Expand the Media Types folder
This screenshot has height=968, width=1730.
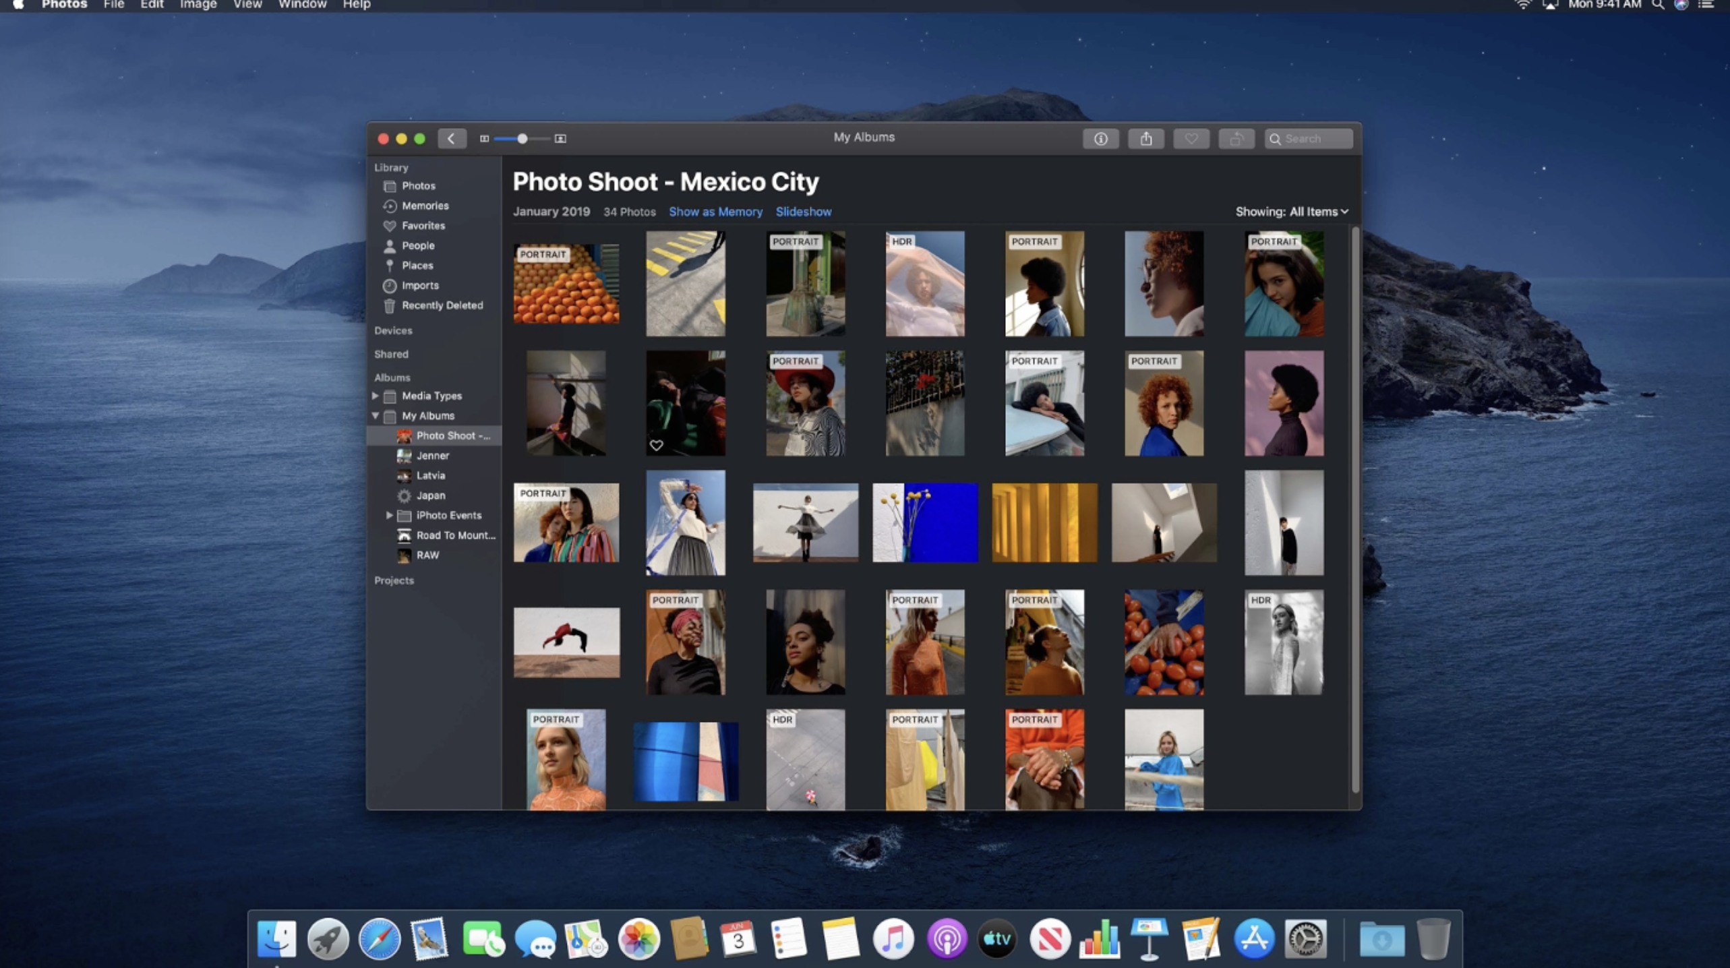pos(376,396)
